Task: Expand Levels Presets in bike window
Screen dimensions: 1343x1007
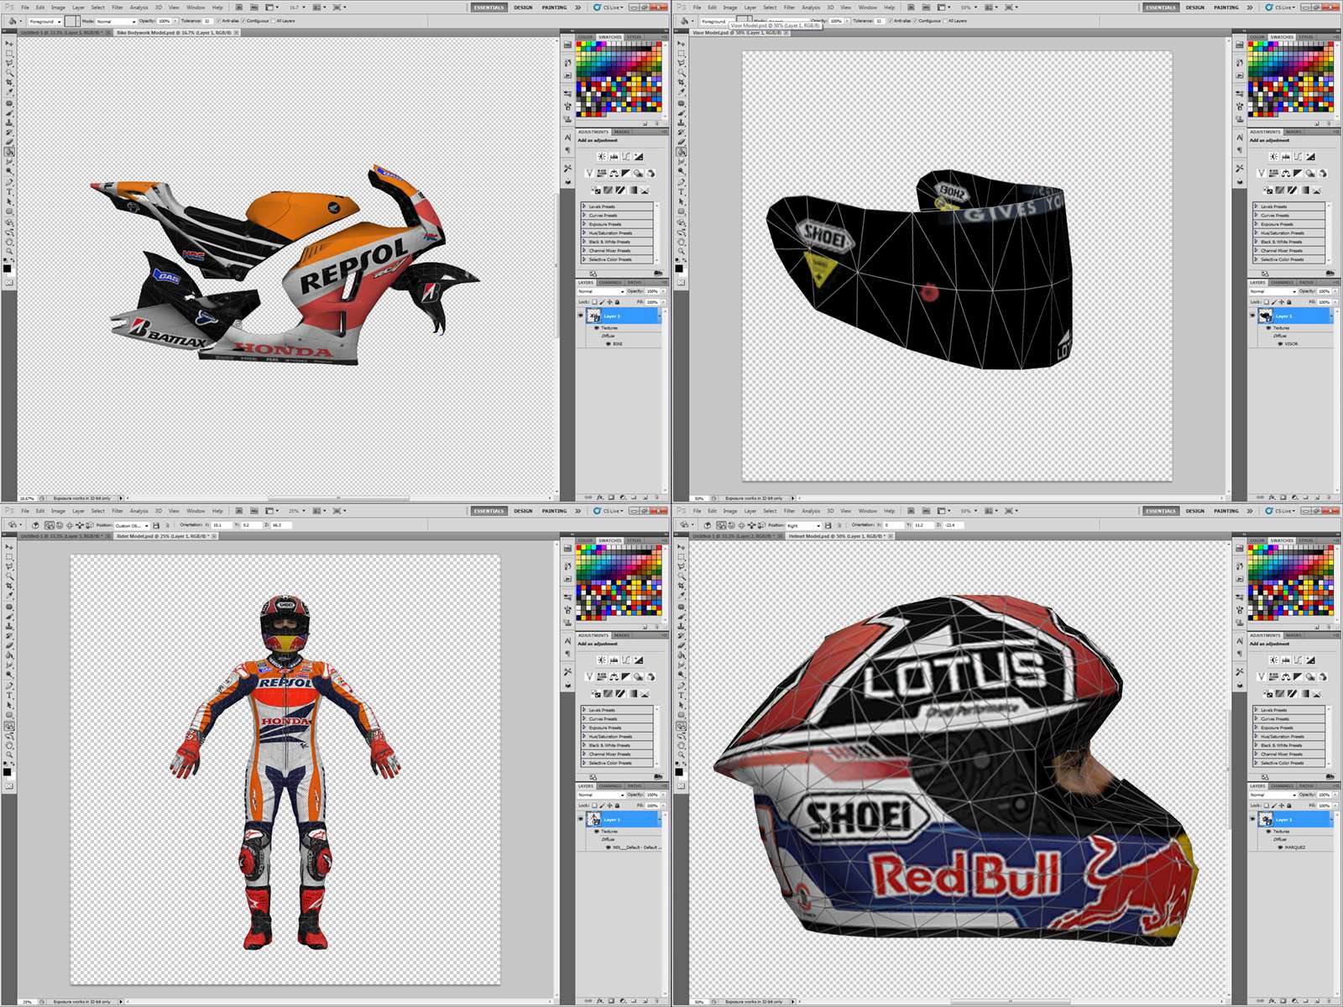Action: [x=584, y=206]
